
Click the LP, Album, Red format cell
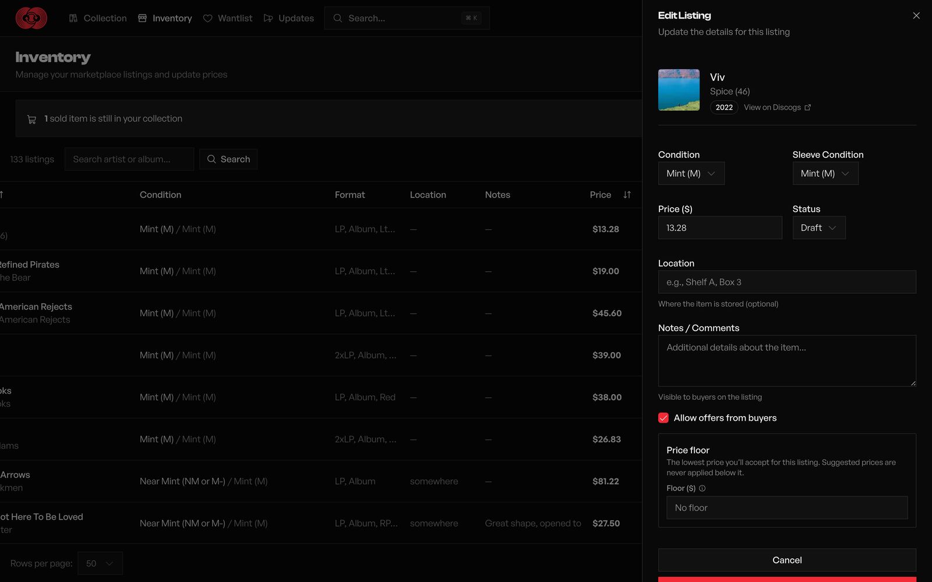(x=365, y=397)
